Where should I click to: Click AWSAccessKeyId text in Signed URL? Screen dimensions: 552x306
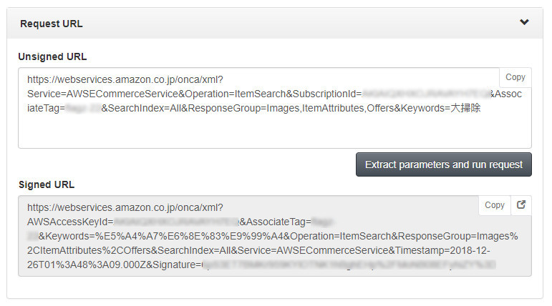[68, 222]
